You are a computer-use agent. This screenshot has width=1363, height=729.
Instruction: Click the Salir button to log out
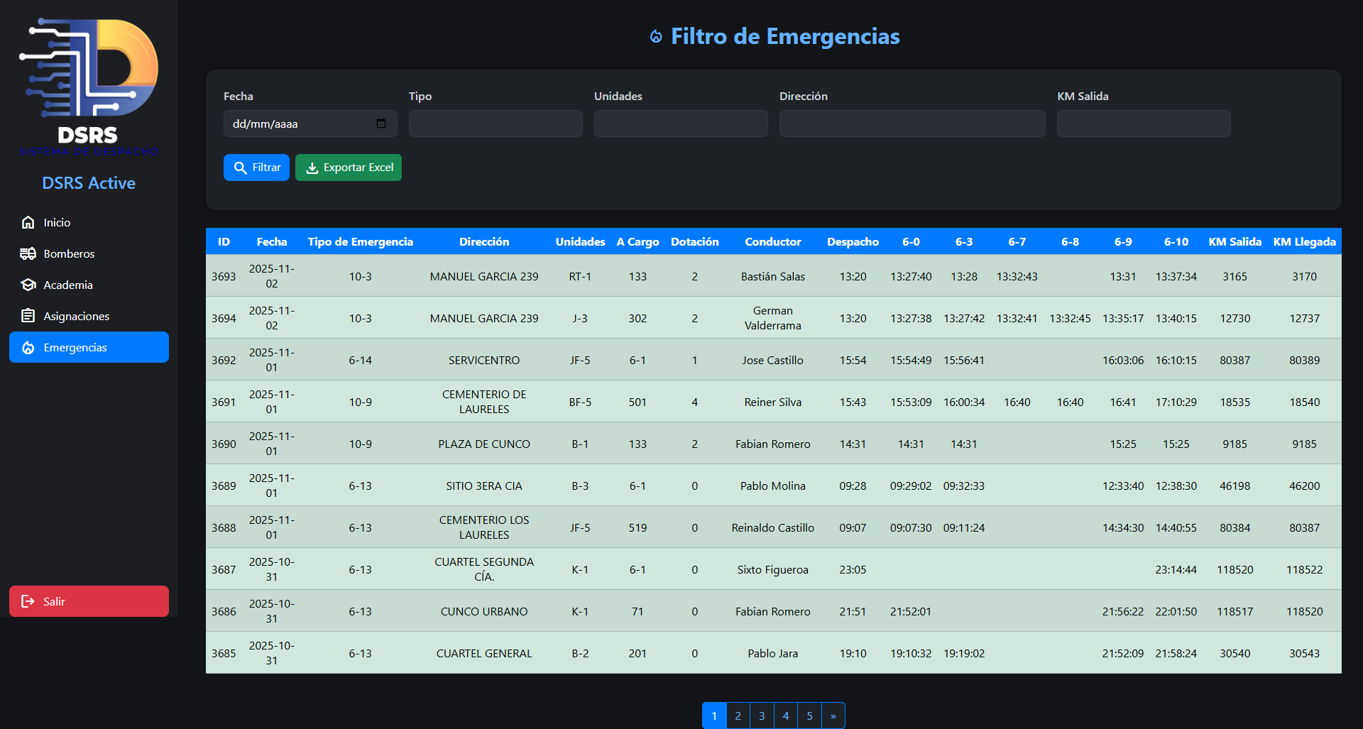[89, 601]
